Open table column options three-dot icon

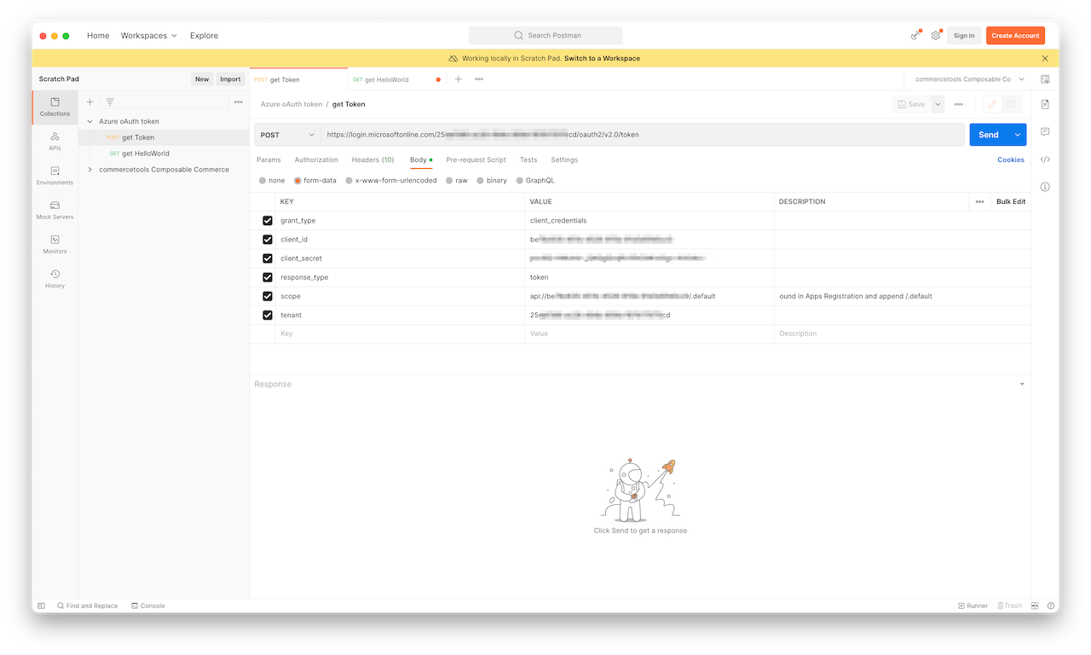pyautogui.click(x=979, y=202)
